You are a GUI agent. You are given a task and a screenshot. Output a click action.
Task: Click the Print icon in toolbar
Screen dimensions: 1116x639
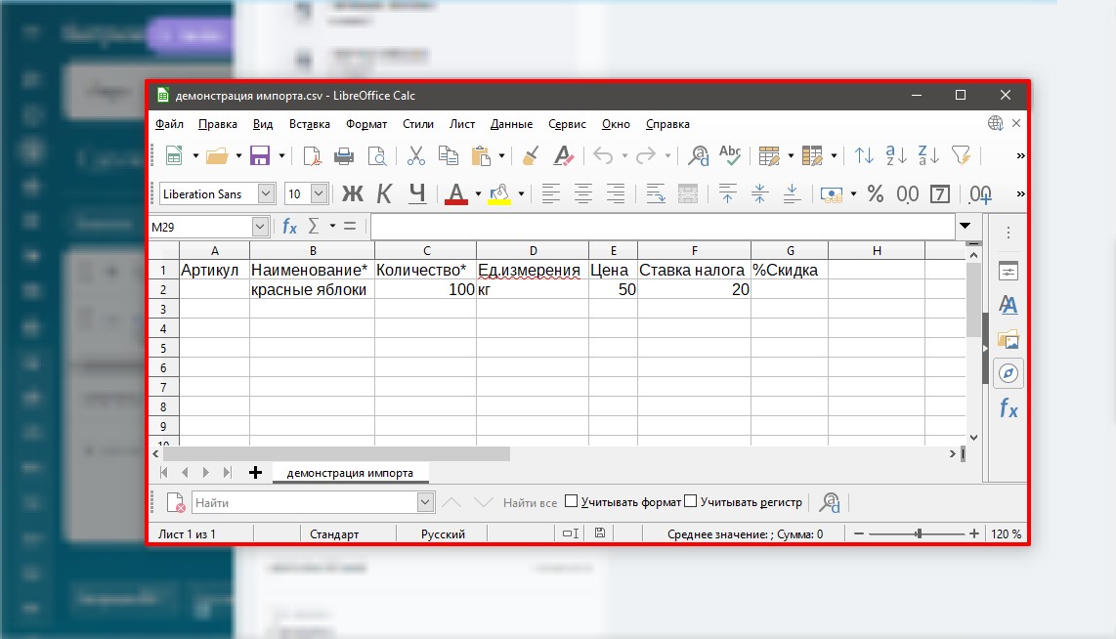pos(344,155)
